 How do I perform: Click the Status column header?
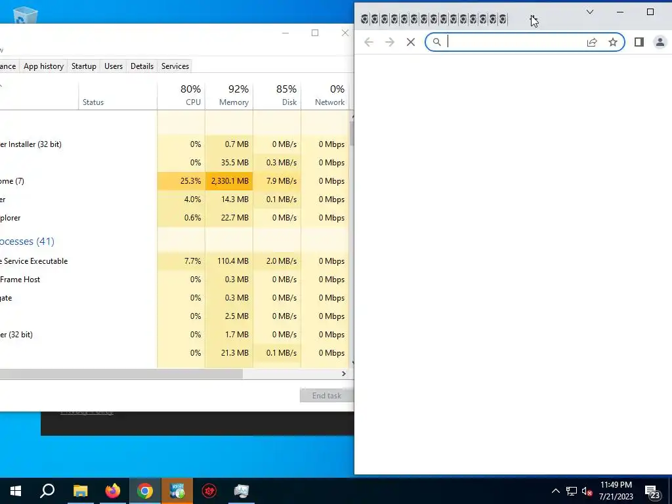point(117,95)
